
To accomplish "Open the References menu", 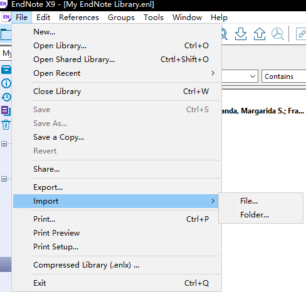I will 79,18.
